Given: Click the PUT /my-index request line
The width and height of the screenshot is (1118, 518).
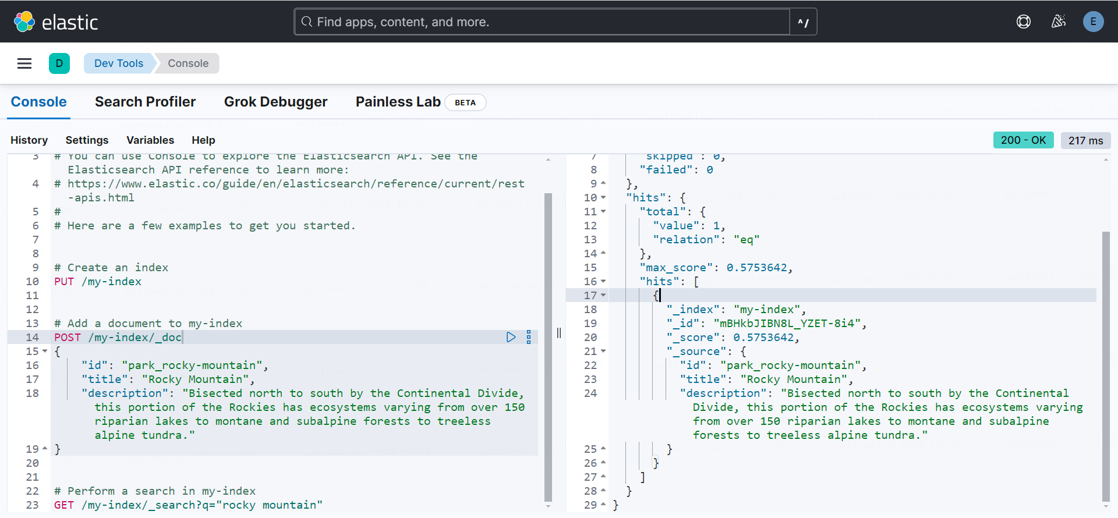Looking at the screenshot, I should [98, 282].
